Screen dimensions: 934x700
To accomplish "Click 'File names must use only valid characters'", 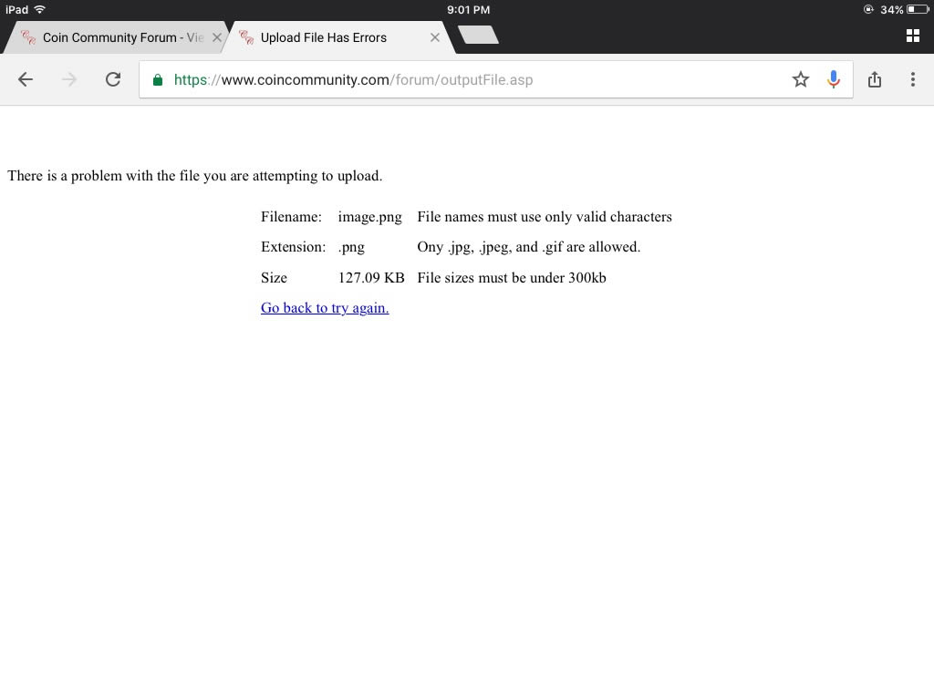I will point(545,217).
